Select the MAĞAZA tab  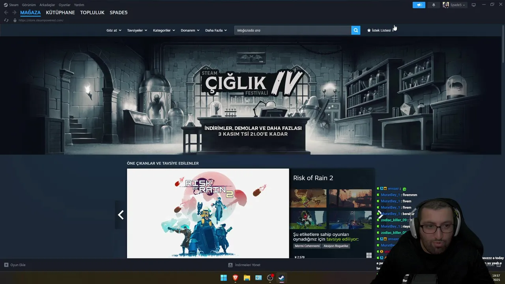click(x=30, y=13)
